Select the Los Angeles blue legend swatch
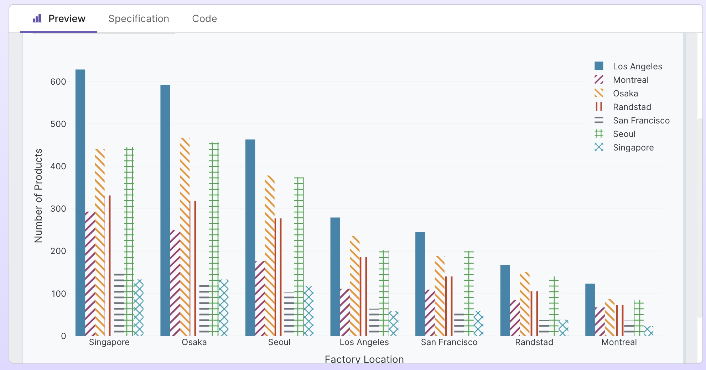The width and height of the screenshot is (706, 370). [600, 66]
